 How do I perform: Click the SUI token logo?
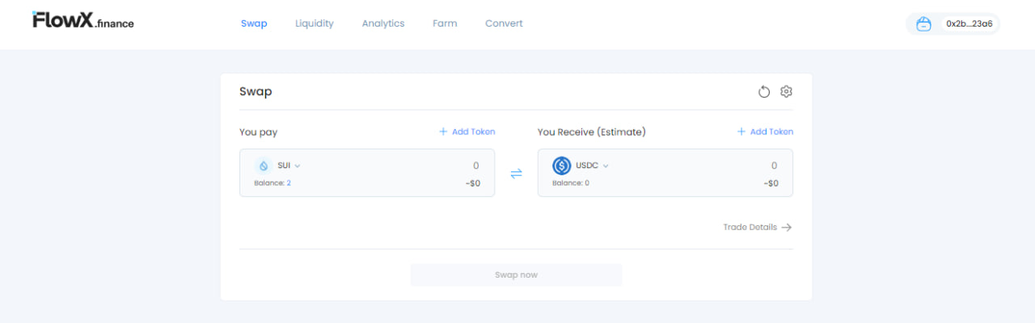point(264,166)
